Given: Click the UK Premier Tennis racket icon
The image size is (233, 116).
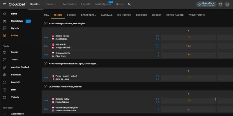Looking at the screenshot, I should point(46,87).
